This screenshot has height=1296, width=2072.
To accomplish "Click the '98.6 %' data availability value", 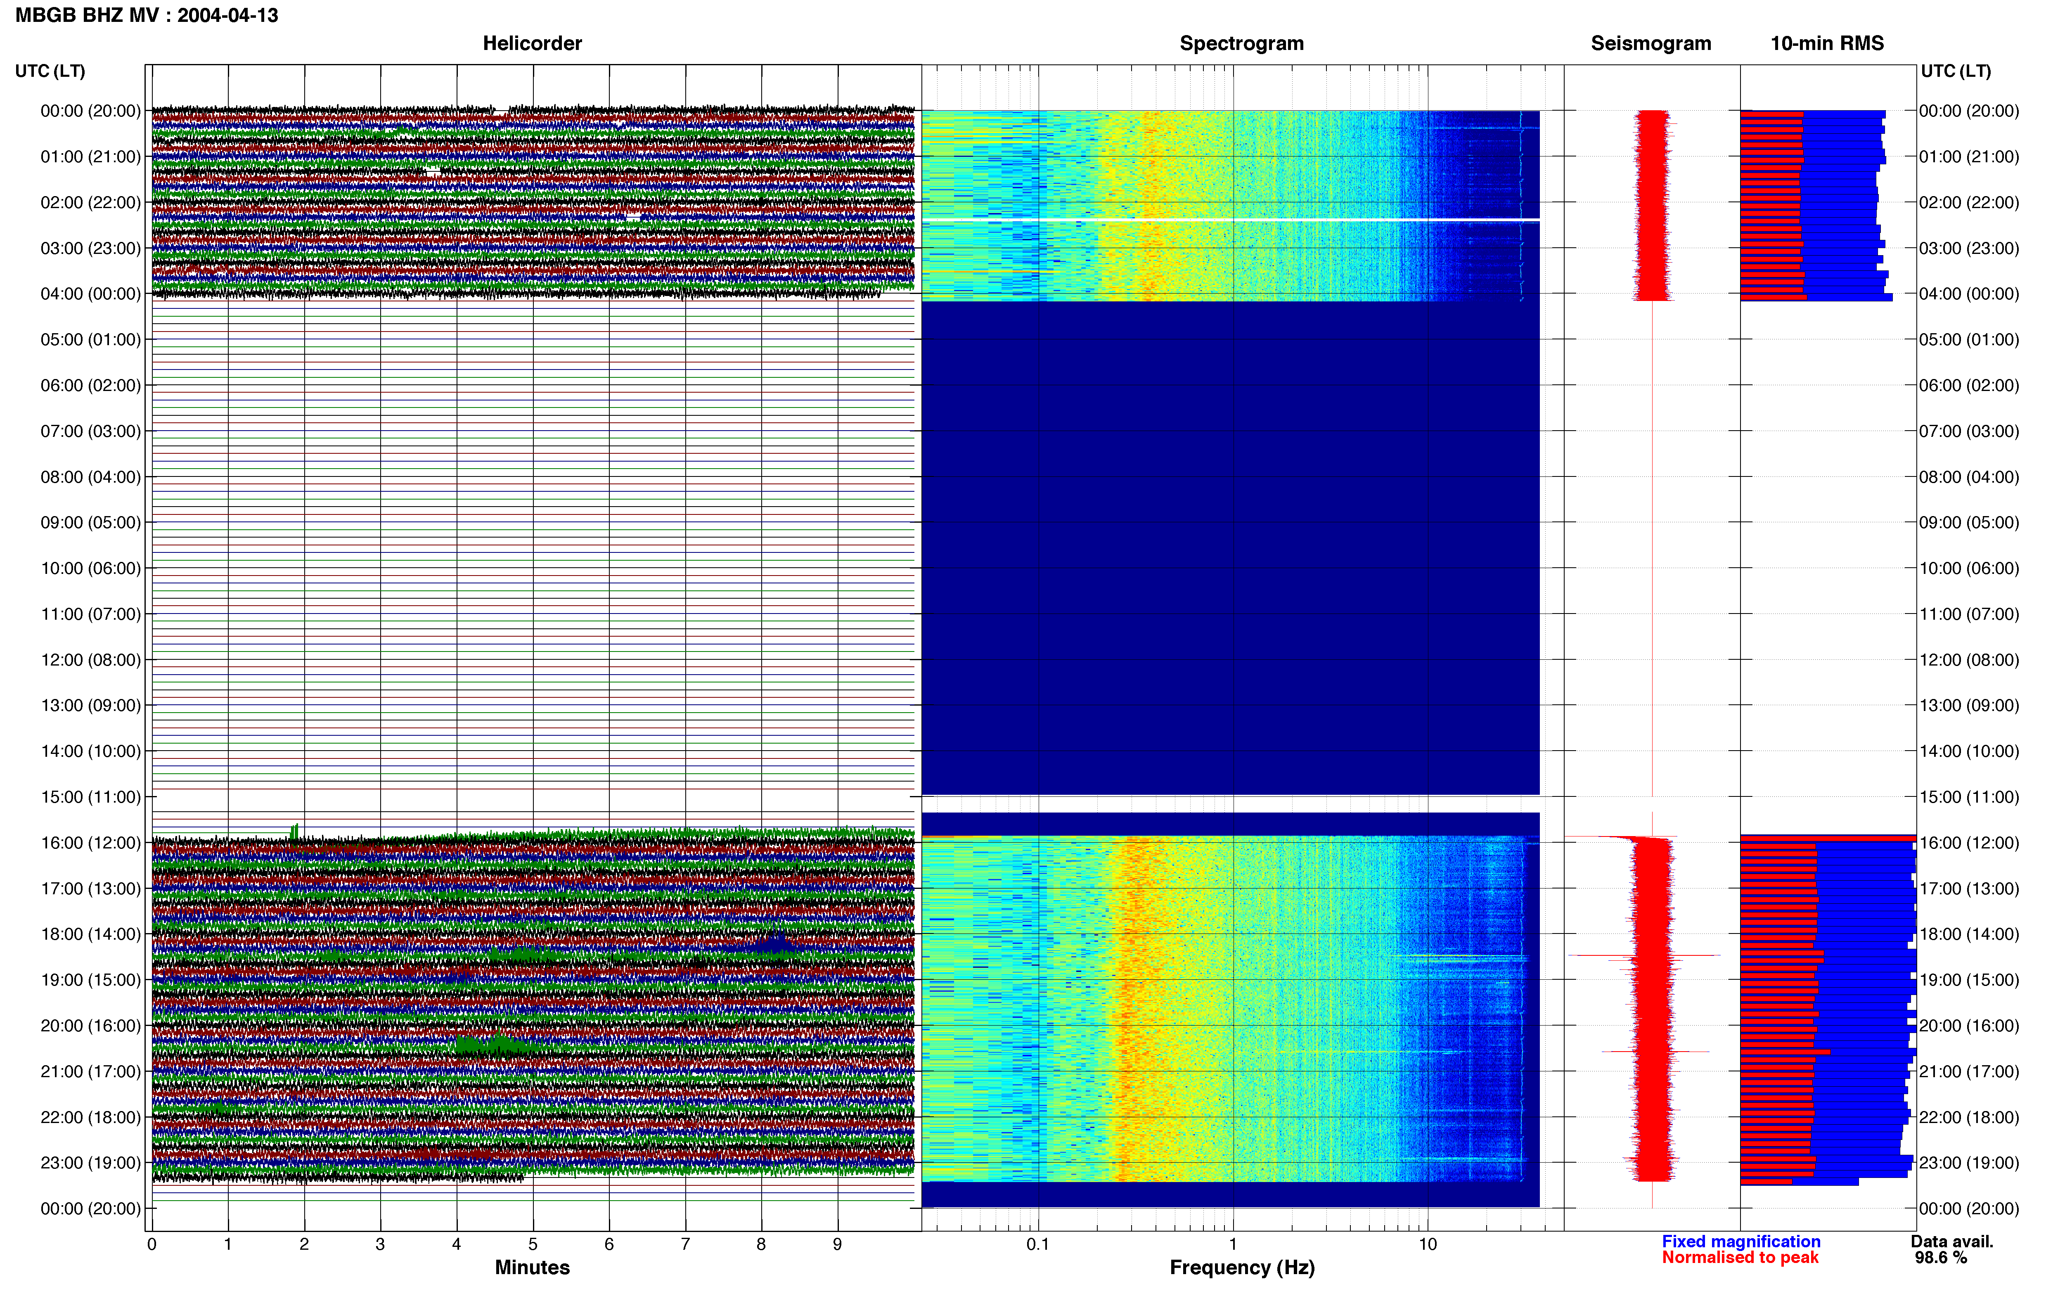I will click(x=1941, y=1258).
